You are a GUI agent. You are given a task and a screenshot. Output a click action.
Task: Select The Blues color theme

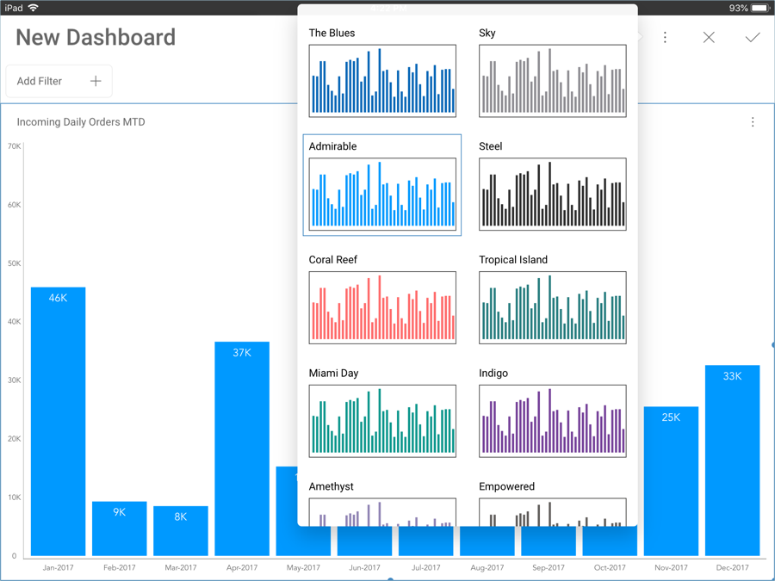coord(382,80)
